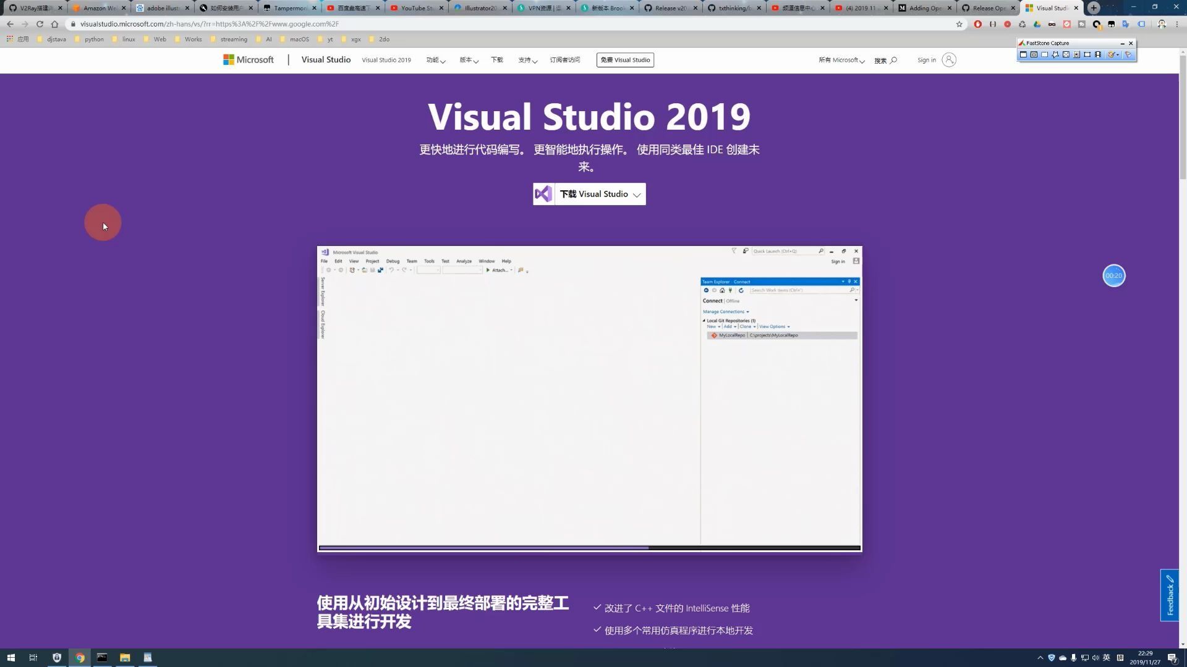Image resolution: width=1187 pixels, height=667 pixels.
Task: Open the Windows Start menu
Action: point(11,658)
